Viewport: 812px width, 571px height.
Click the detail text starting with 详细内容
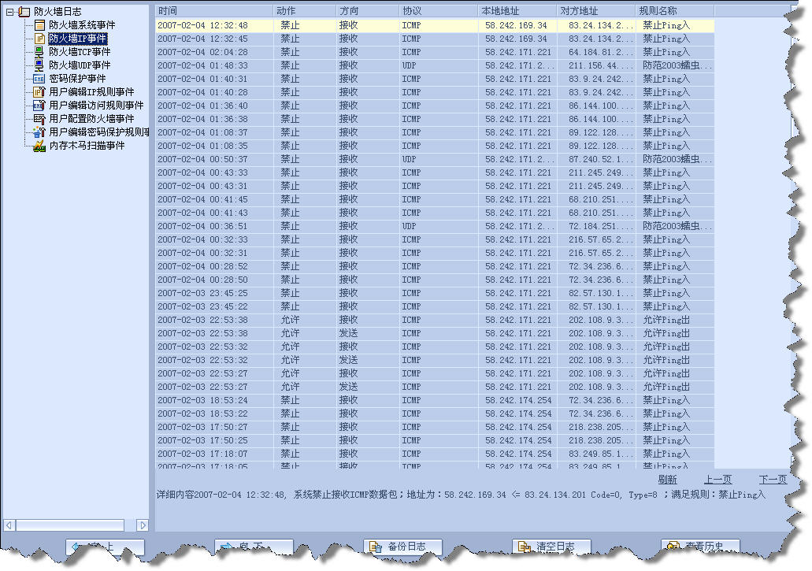[x=461, y=495]
